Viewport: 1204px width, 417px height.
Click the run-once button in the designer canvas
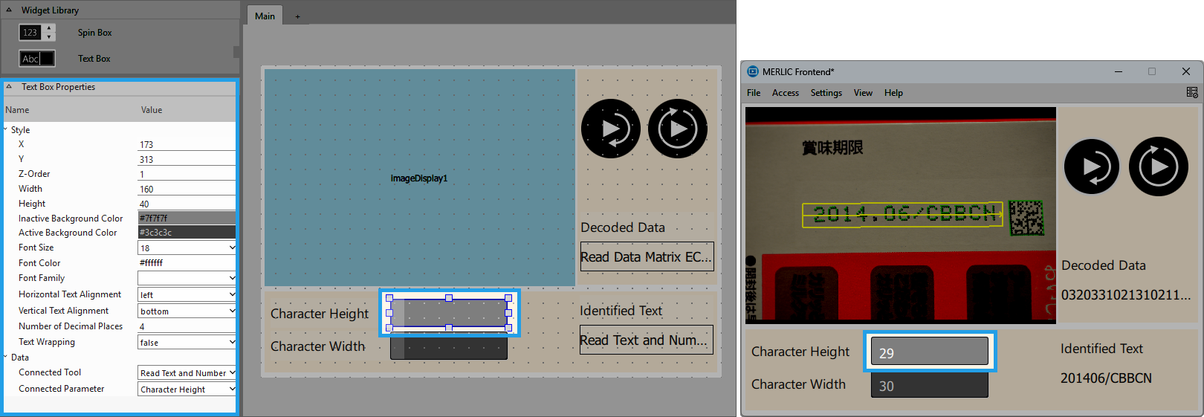pyautogui.click(x=610, y=129)
